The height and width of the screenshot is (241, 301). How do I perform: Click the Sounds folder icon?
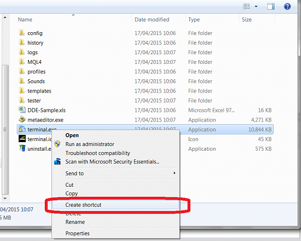(22, 81)
